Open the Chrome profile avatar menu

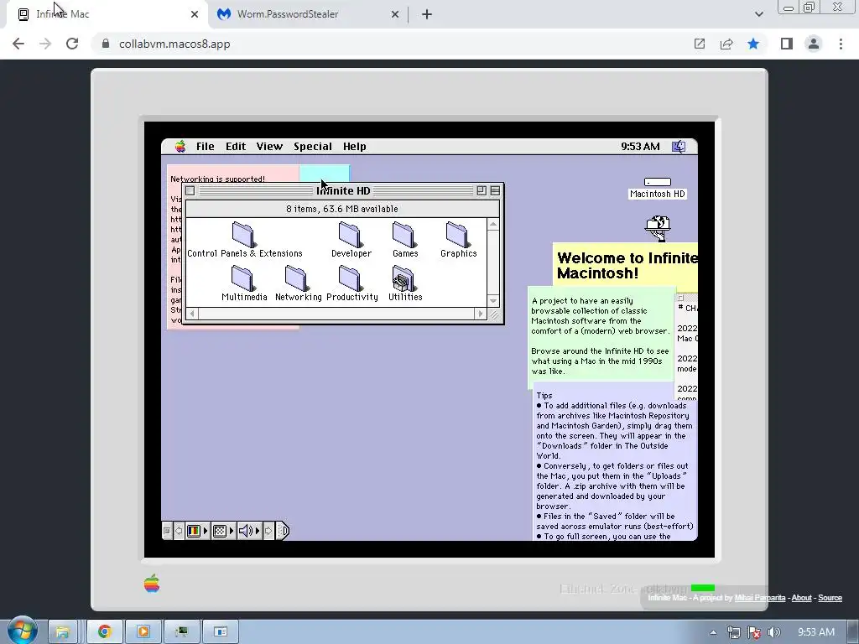[814, 44]
